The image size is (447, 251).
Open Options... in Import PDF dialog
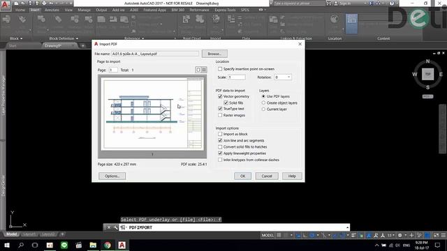tap(112, 176)
